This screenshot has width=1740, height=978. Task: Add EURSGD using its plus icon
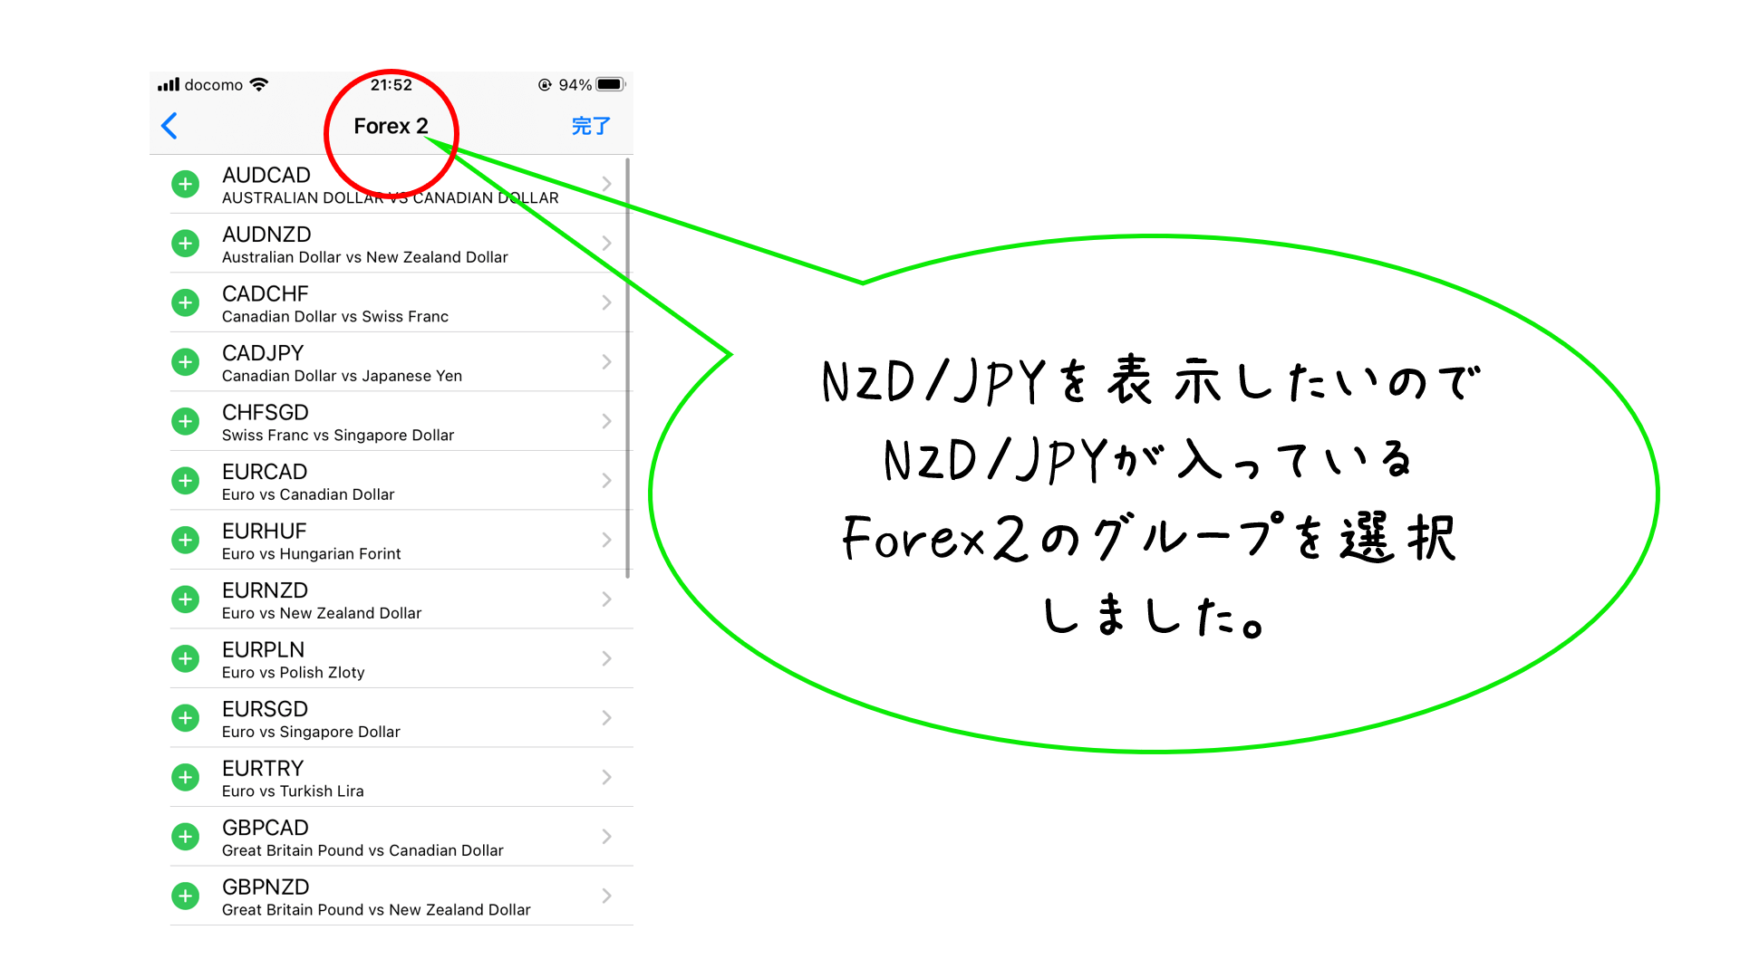pos(185,718)
